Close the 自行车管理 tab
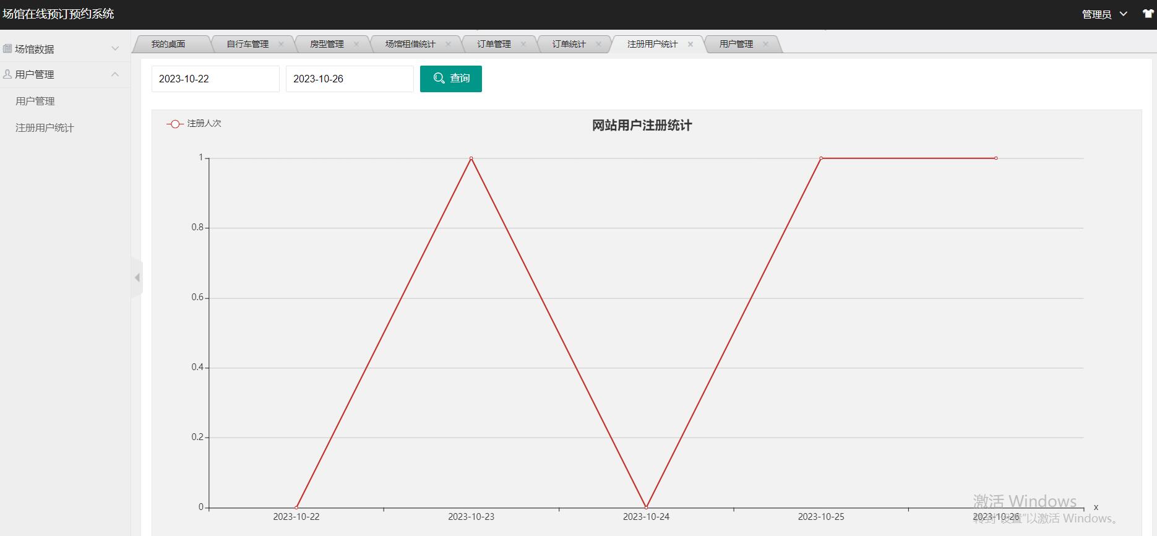The image size is (1157, 536). point(281,44)
